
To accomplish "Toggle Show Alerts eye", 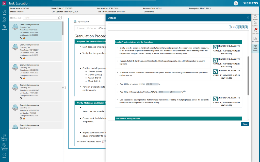I will point(12,18).
